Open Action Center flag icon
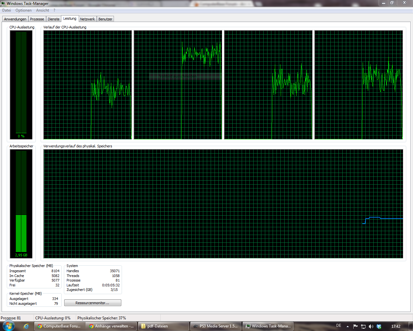This screenshot has width=413, height=331. (355, 326)
